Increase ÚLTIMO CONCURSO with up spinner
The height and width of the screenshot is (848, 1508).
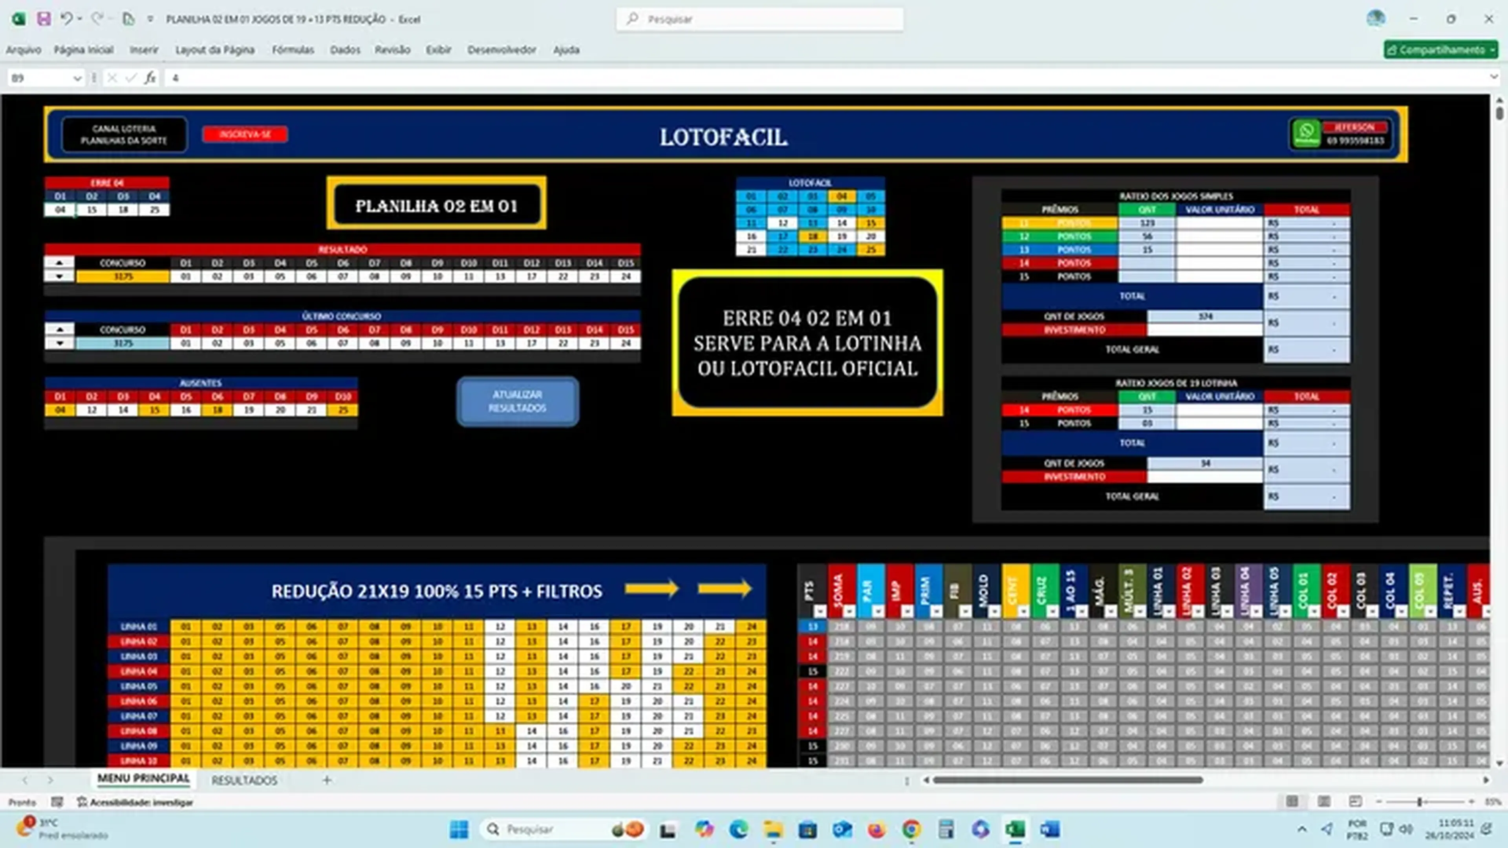click(59, 329)
